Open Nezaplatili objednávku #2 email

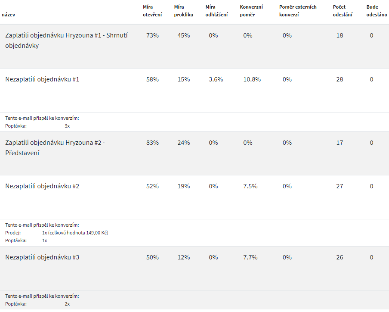(x=42, y=186)
